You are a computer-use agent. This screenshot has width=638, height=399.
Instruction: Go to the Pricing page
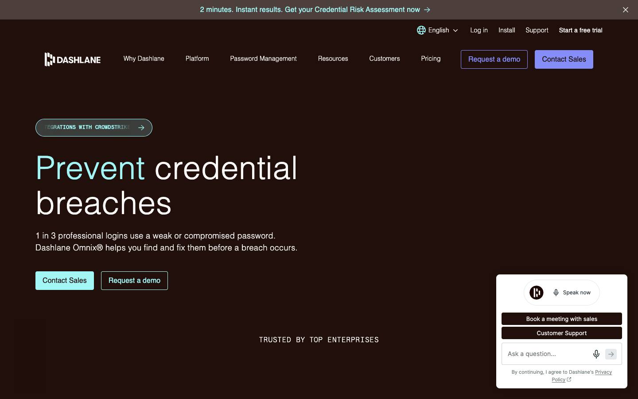tap(431, 59)
